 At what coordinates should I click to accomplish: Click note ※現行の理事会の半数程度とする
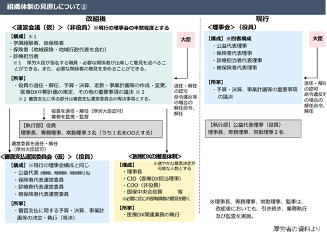[131, 27]
